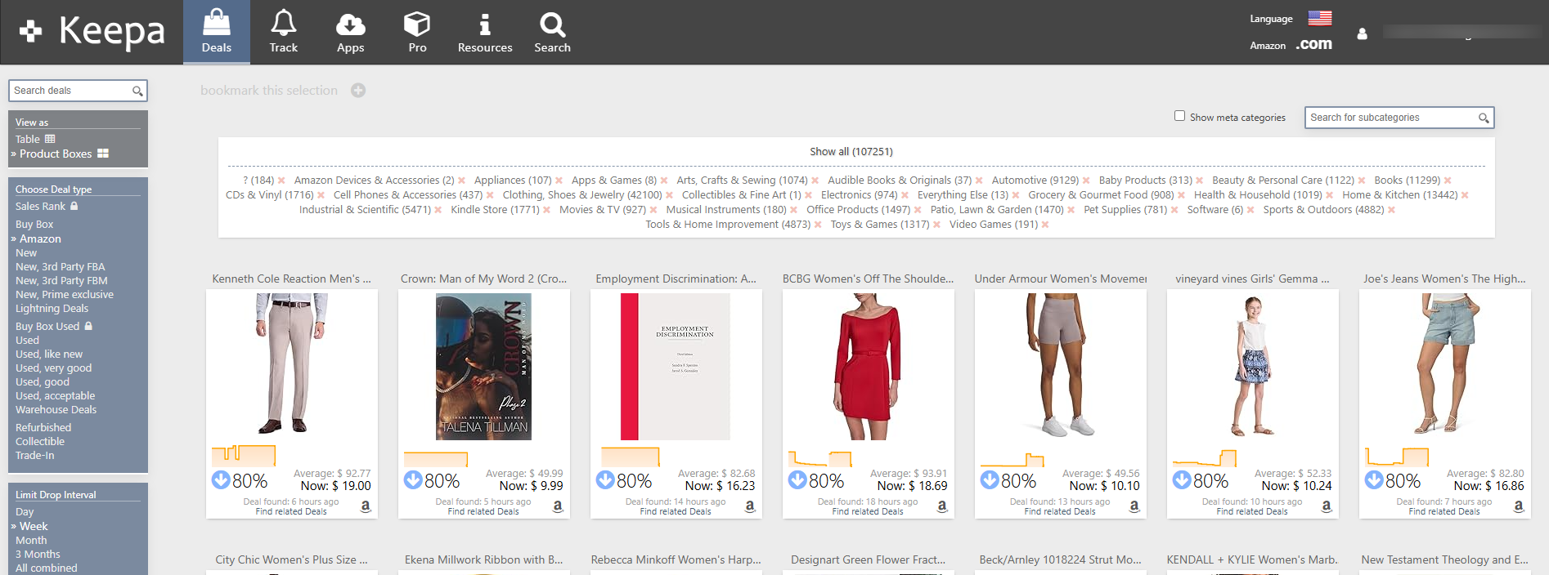
Task: Open the user account icon
Action: (x=1362, y=33)
